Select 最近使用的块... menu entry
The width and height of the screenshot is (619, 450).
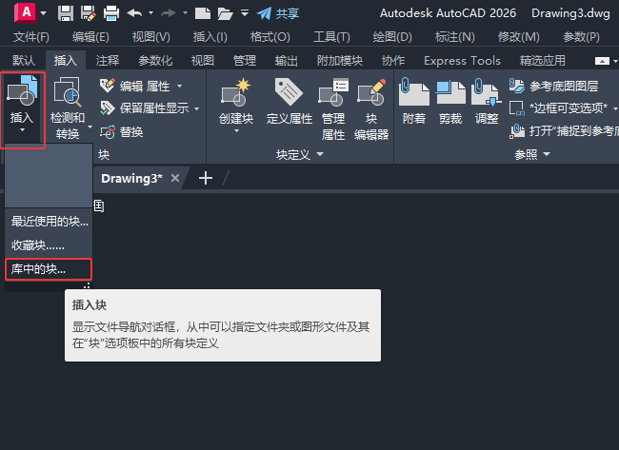[49, 222]
